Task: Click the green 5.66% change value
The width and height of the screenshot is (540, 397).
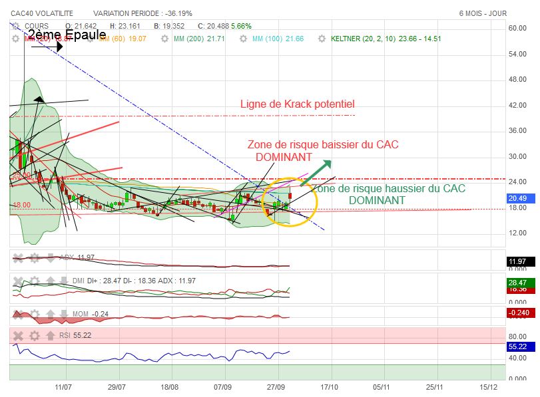Action: pyautogui.click(x=241, y=26)
